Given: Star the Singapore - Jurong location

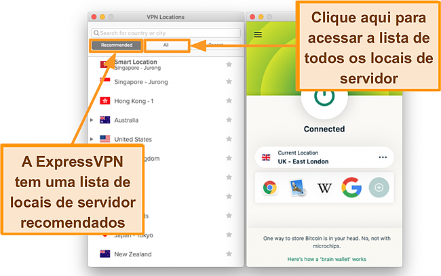Looking at the screenshot, I should (229, 81).
